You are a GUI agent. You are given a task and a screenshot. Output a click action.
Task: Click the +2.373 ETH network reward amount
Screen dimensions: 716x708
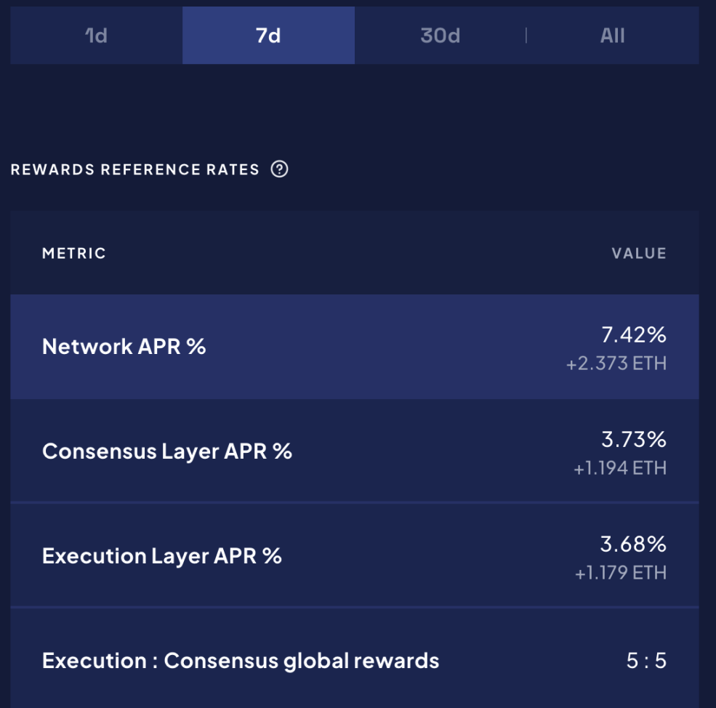[x=616, y=363]
